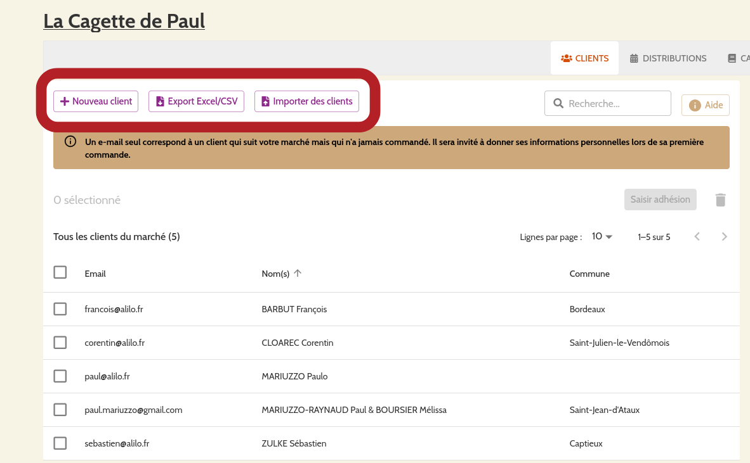Select the checkbox for sebastien@alilo.fr
This screenshot has width=750, height=463.
pos(60,443)
